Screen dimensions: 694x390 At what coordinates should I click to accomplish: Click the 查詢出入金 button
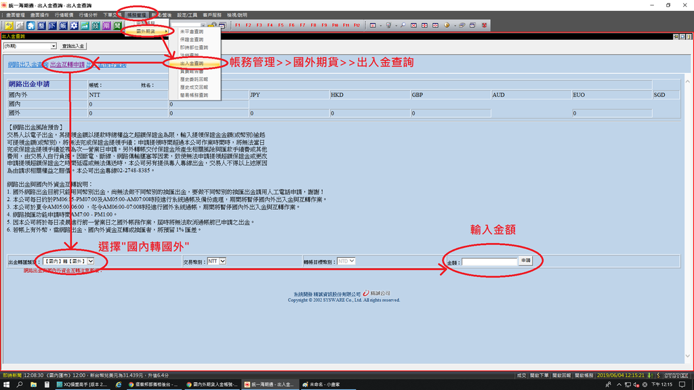click(73, 46)
